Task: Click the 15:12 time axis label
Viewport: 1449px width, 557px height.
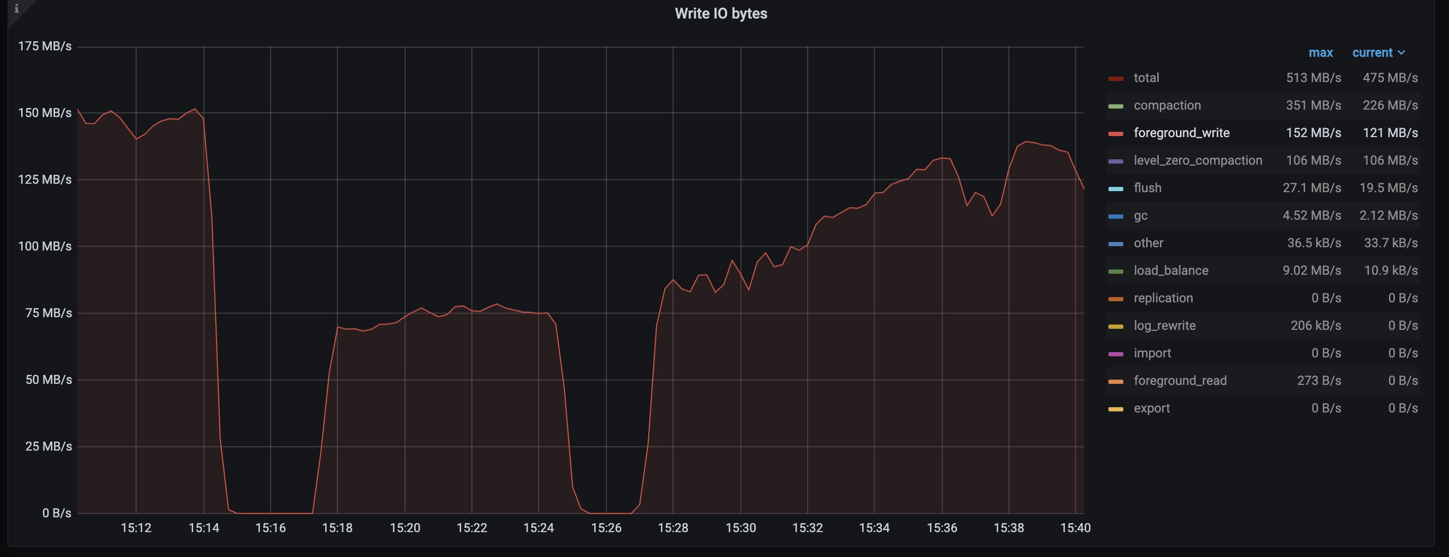Action: (136, 528)
